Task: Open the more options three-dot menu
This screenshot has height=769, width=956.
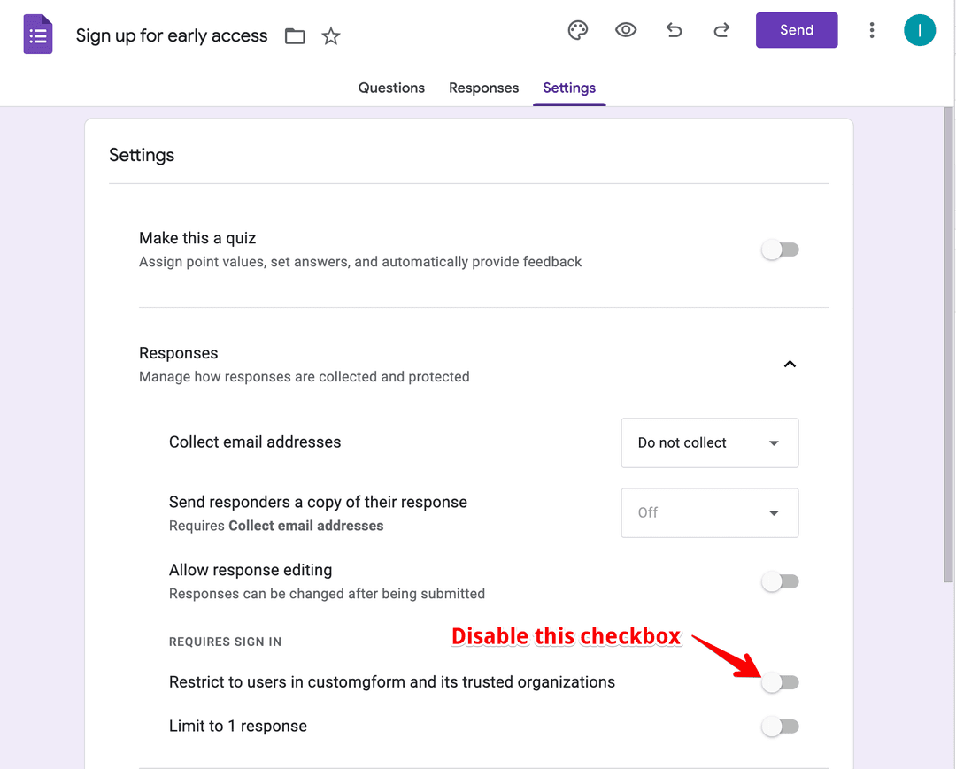Action: click(872, 29)
